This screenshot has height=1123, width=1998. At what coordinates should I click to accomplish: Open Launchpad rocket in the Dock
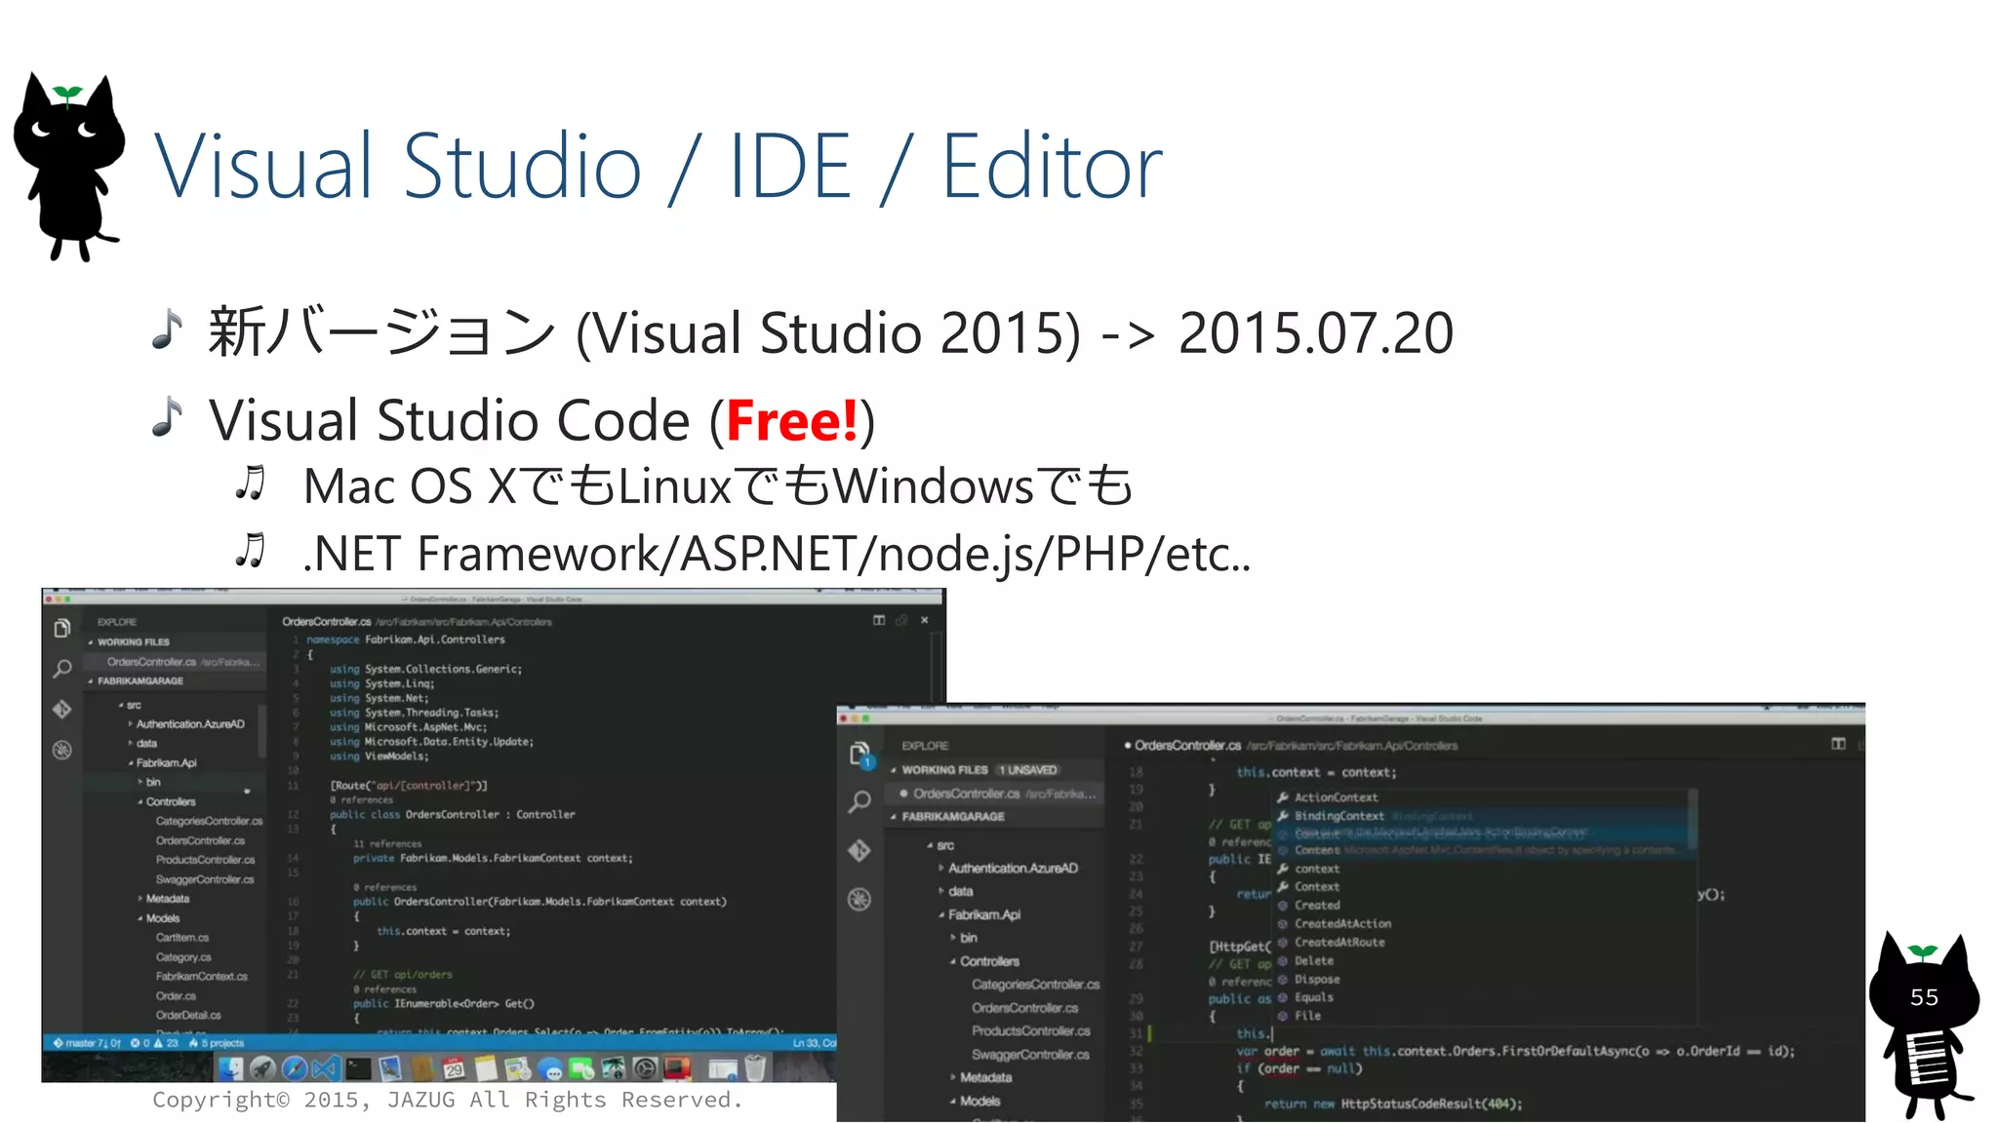pos(262,1068)
